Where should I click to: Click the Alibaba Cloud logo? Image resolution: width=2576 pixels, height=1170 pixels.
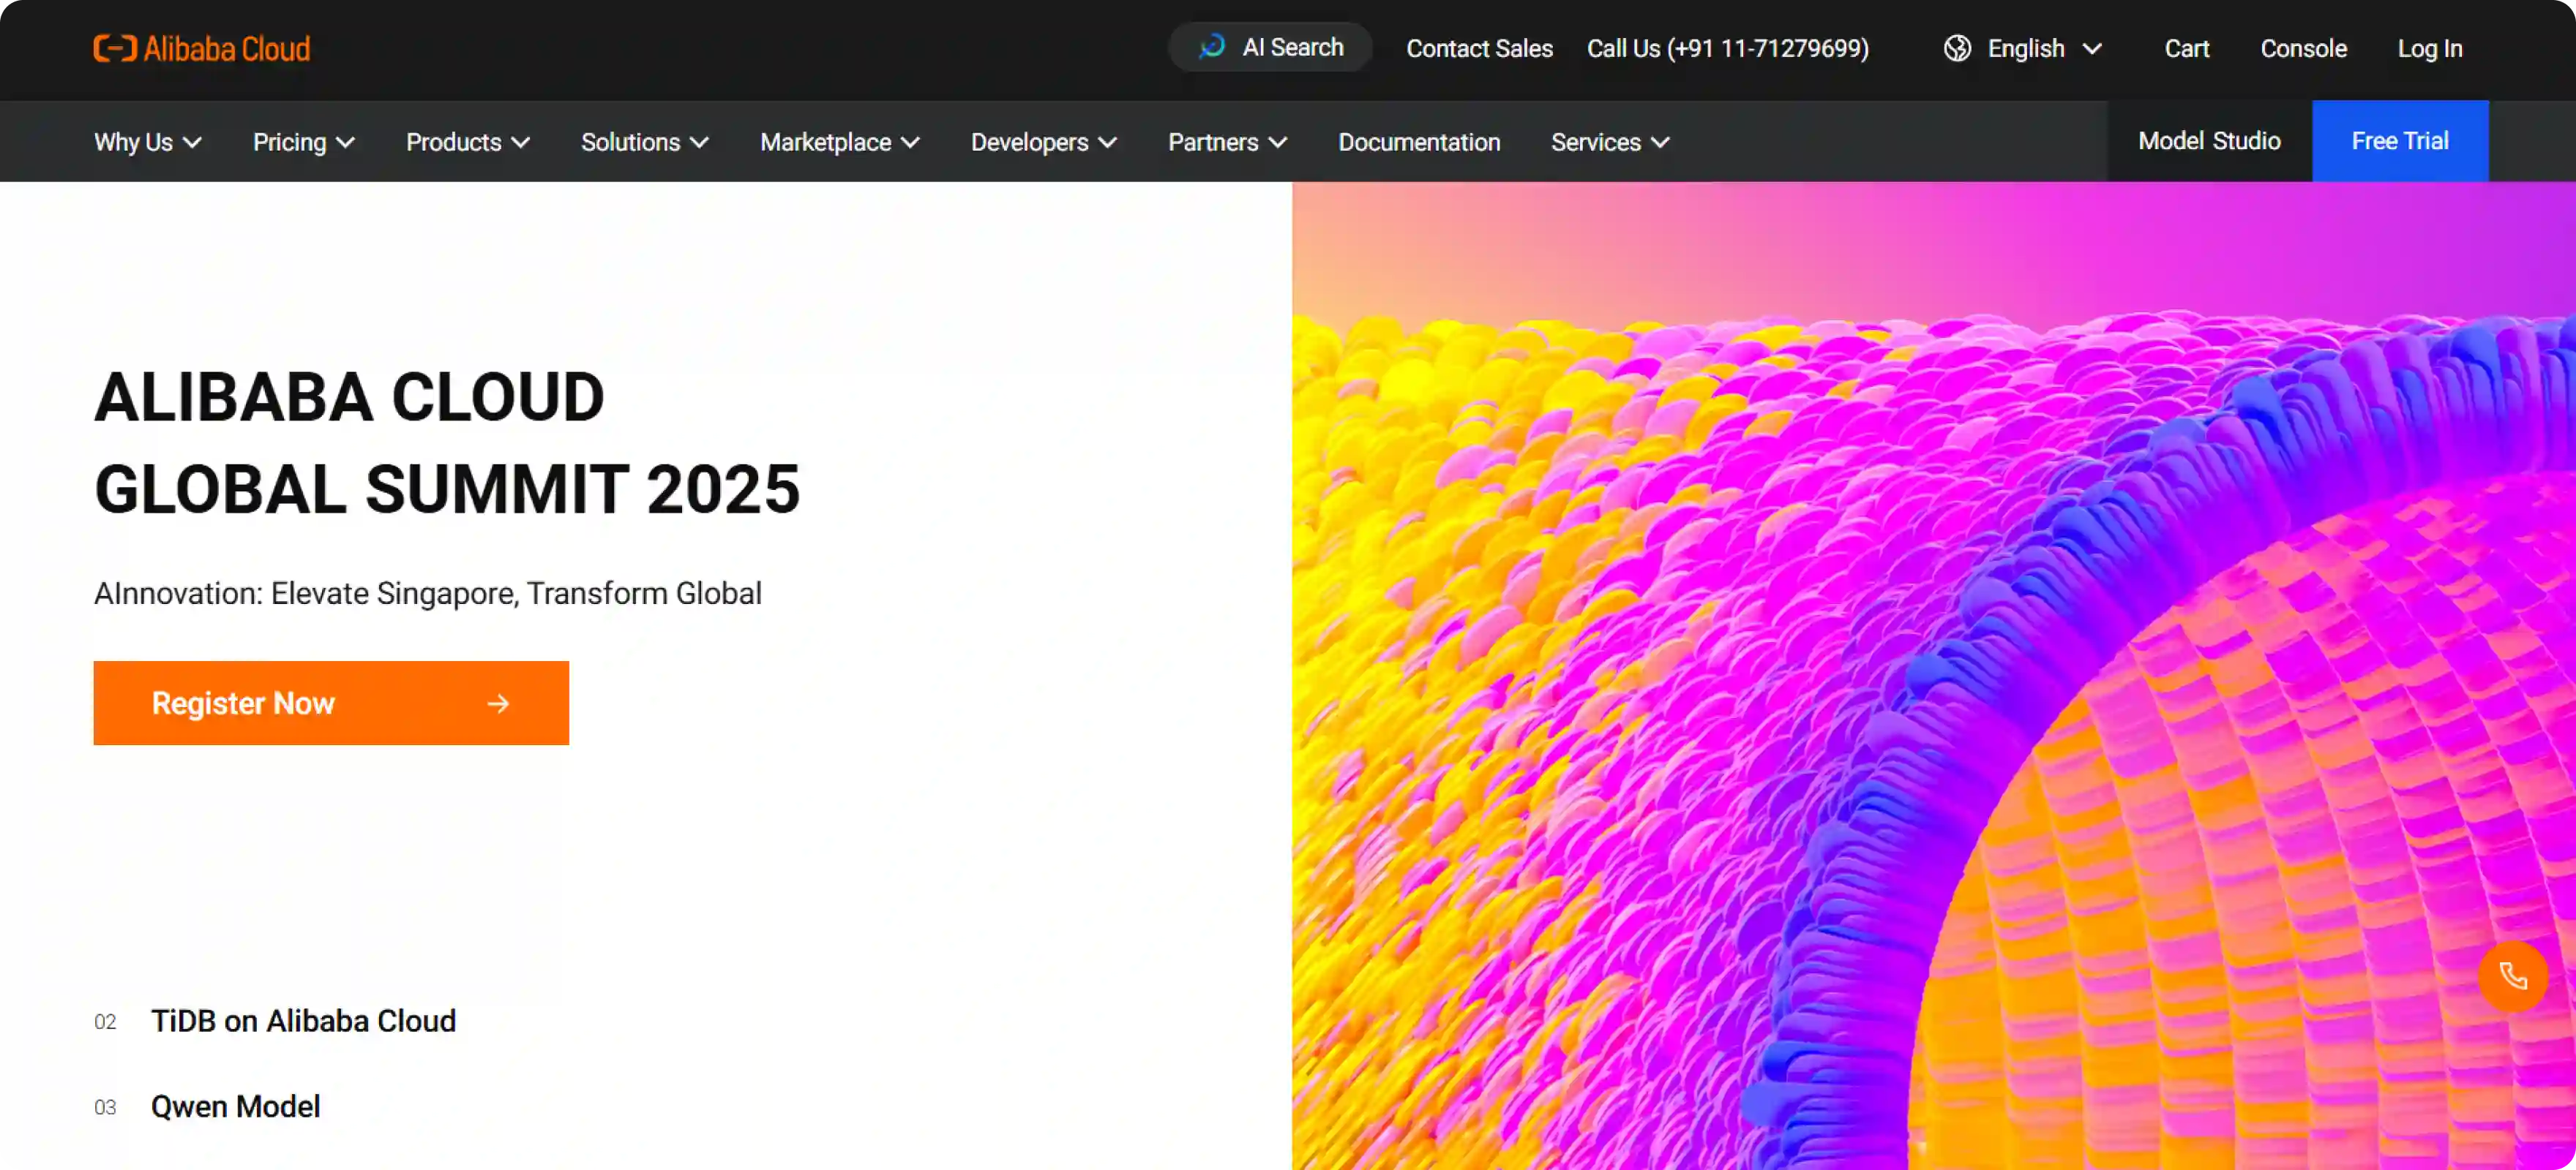202,48
